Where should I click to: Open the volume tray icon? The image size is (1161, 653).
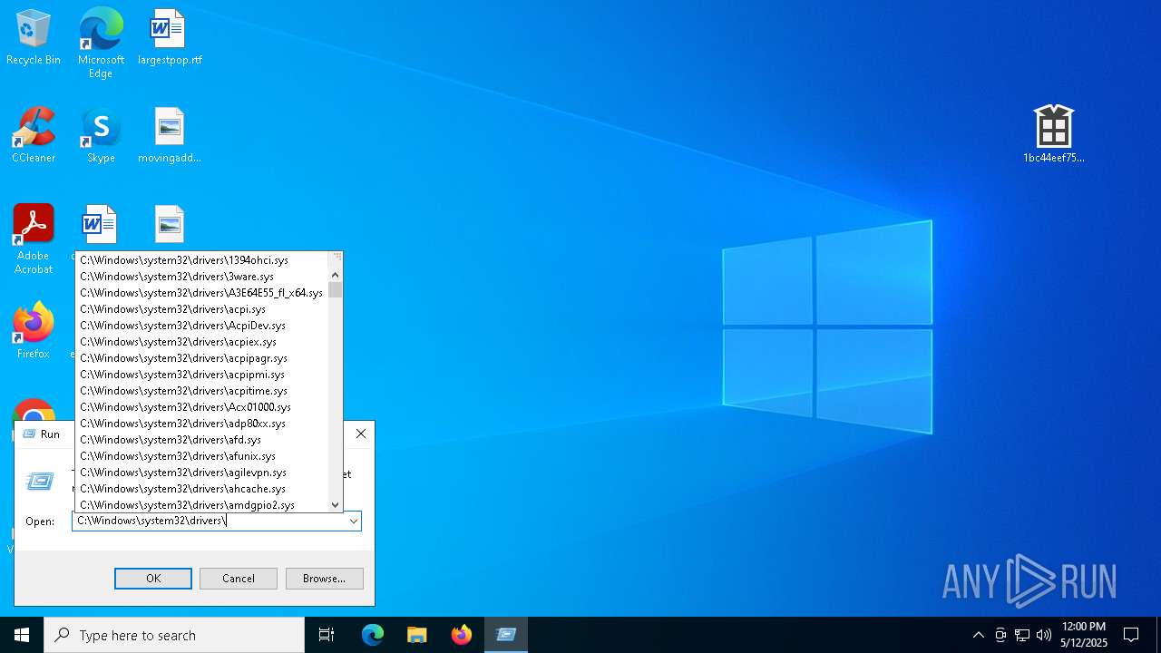click(1044, 635)
